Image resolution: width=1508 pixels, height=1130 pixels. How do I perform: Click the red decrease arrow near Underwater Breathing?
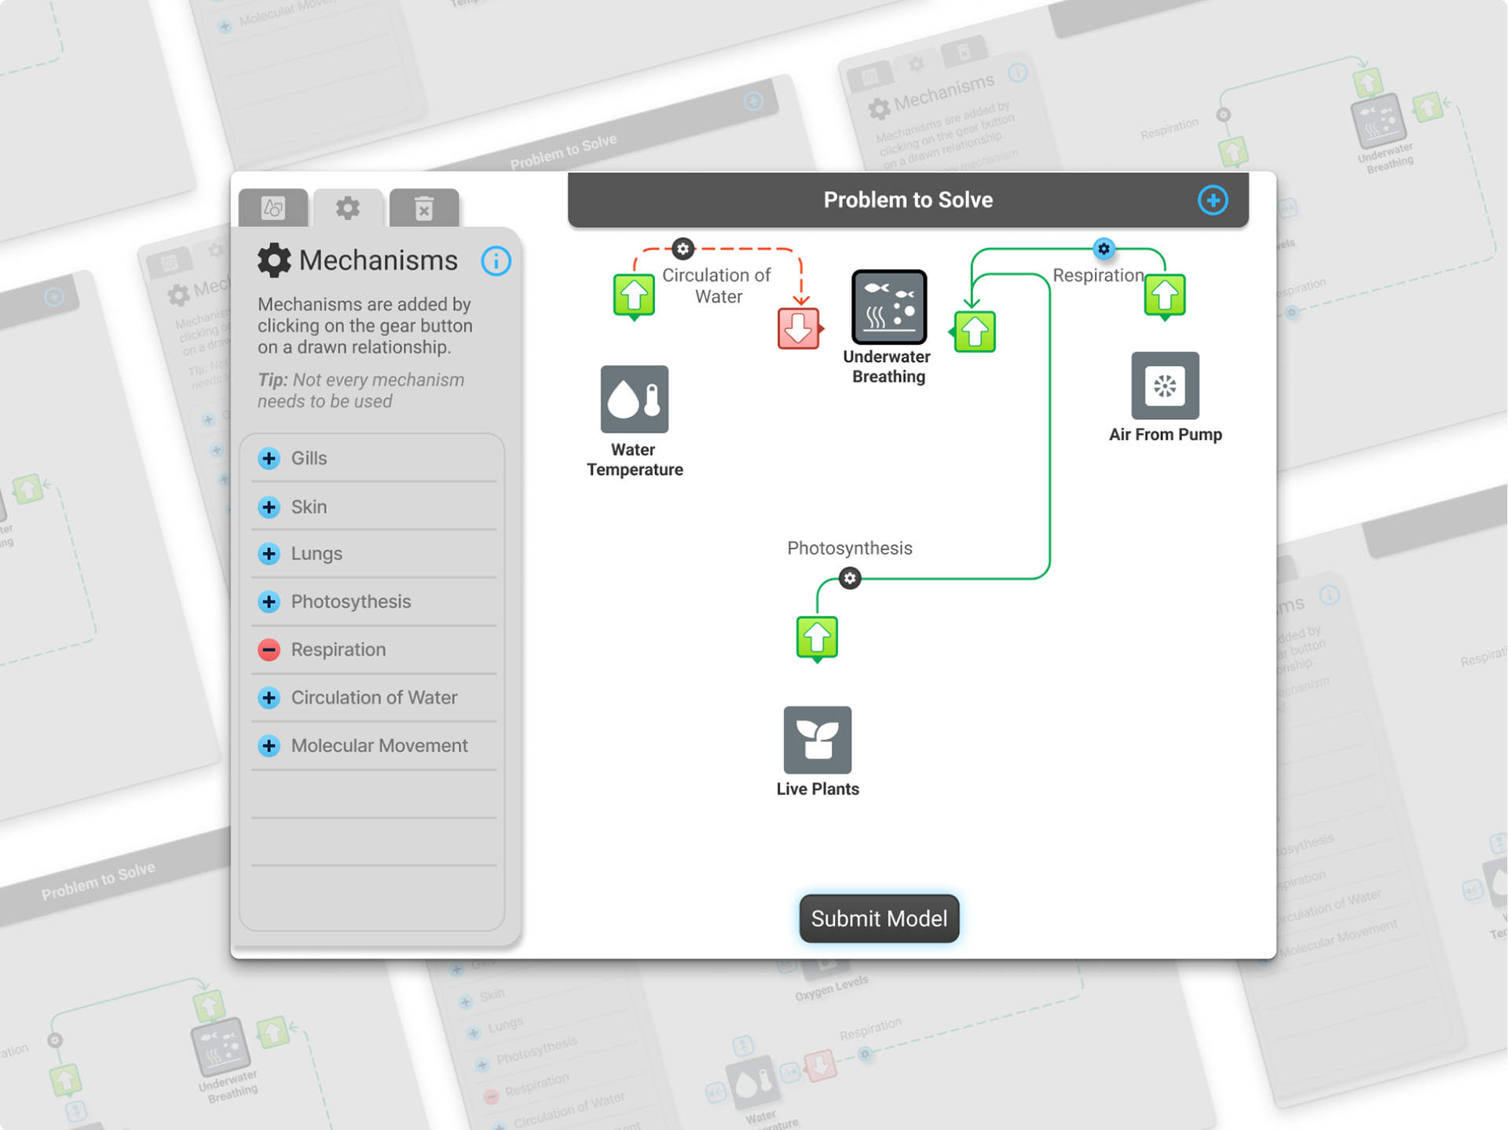[798, 328]
